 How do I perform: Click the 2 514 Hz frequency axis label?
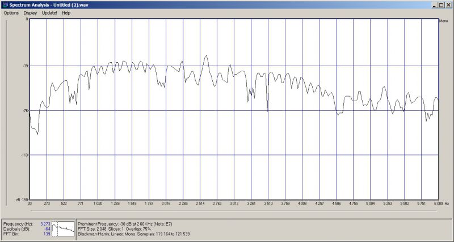pos(200,202)
